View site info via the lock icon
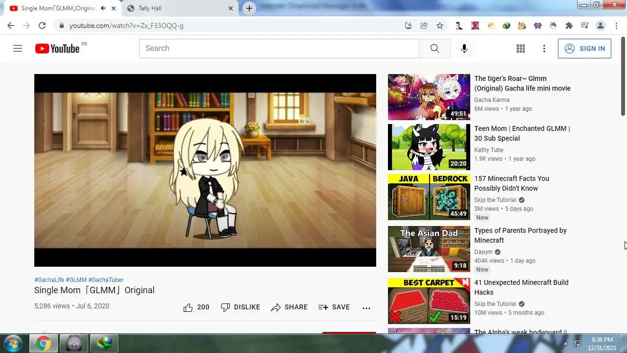 pyautogui.click(x=61, y=25)
